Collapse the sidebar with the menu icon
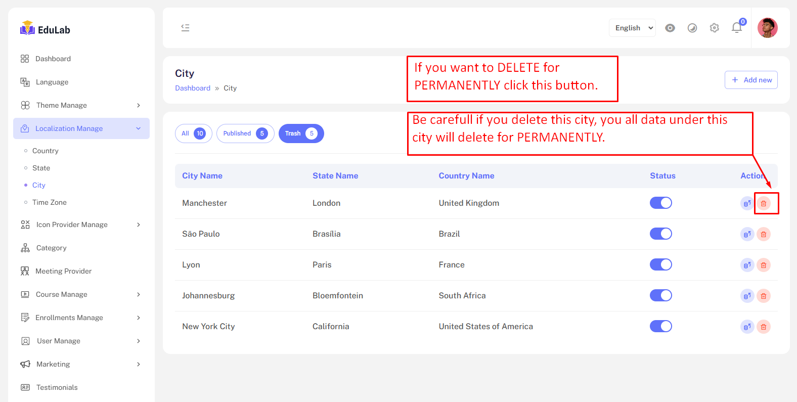797x402 pixels. click(185, 28)
